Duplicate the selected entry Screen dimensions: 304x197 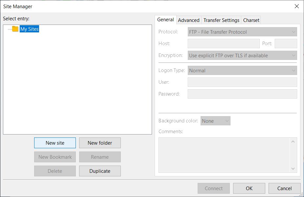100,171
